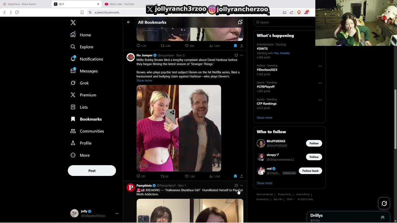More options for CFP Rankings trend

pyautogui.click(x=320, y=100)
